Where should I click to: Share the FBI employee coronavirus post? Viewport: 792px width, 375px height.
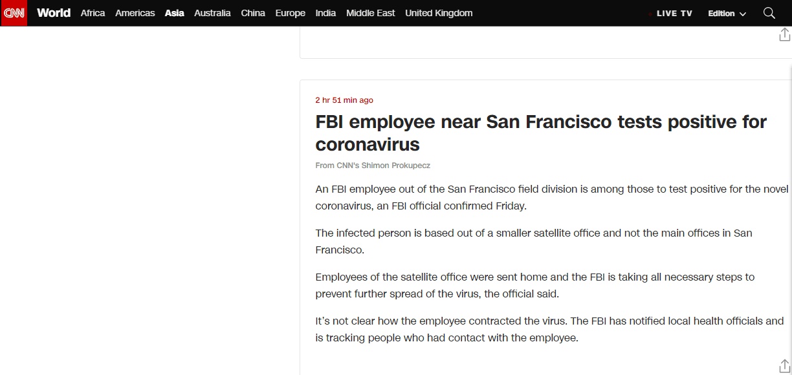click(784, 365)
